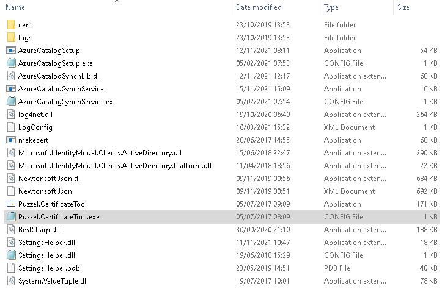Select the System.ValueTuple.dll file

(53, 281)
